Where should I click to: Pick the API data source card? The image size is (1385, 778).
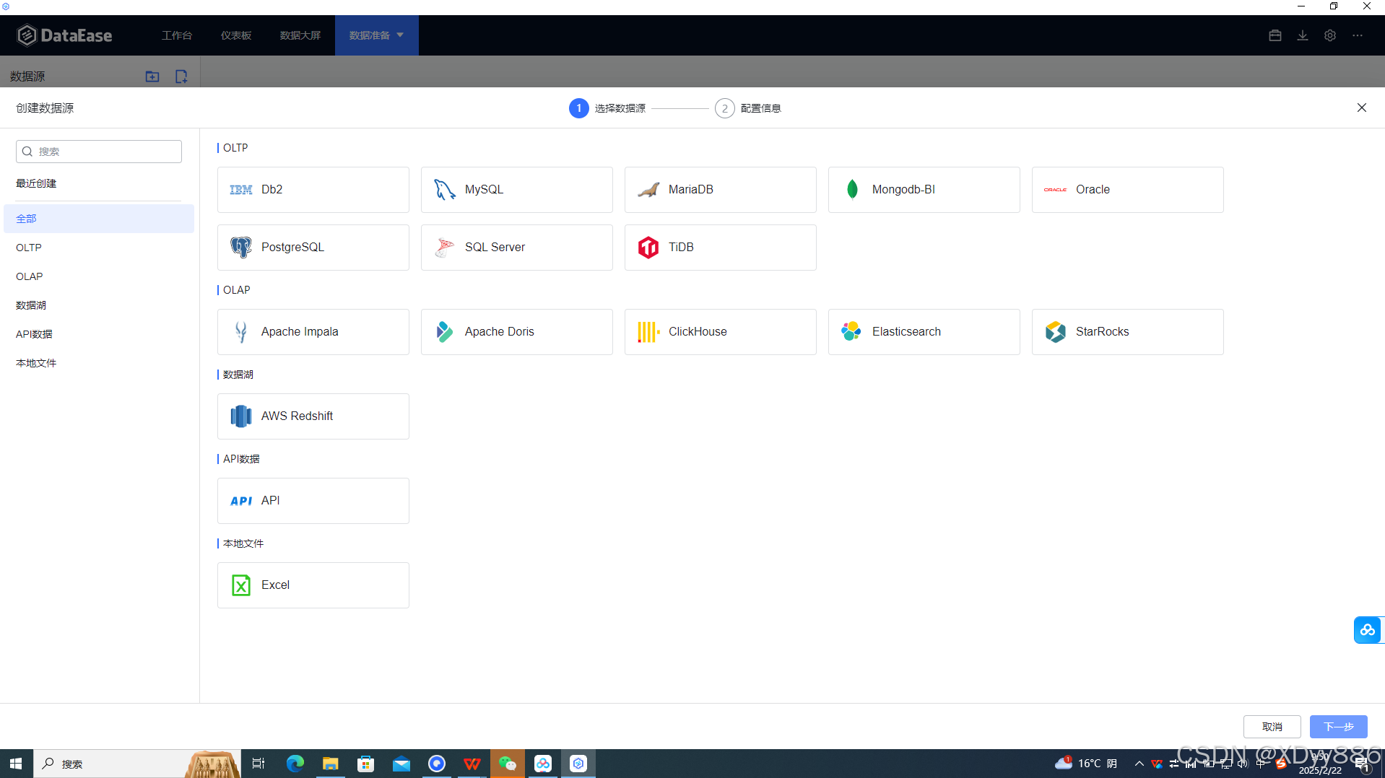313,501
